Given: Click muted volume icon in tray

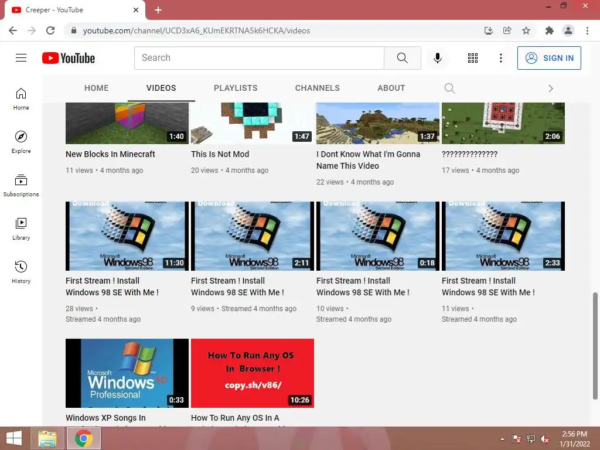Looking at the screenshot, I should (545, 439).
